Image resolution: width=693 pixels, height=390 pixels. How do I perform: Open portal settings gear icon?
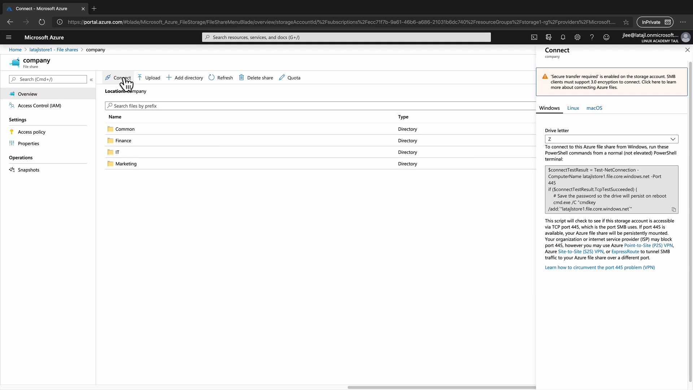tap(577, 37)
